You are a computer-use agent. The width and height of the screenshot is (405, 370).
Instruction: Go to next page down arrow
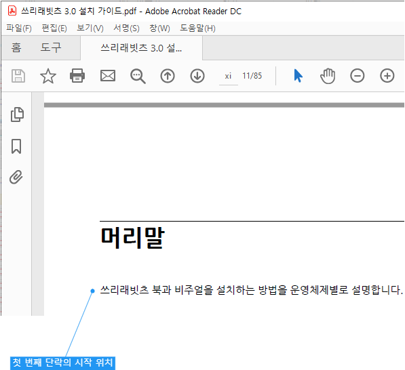click(197, 76)
